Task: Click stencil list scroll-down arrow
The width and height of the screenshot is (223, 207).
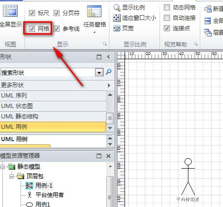Action: [110, 128]
